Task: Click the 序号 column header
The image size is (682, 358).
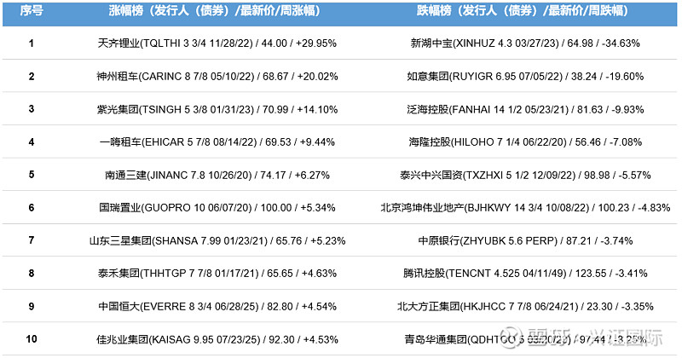Action: [x=32, y=11]
